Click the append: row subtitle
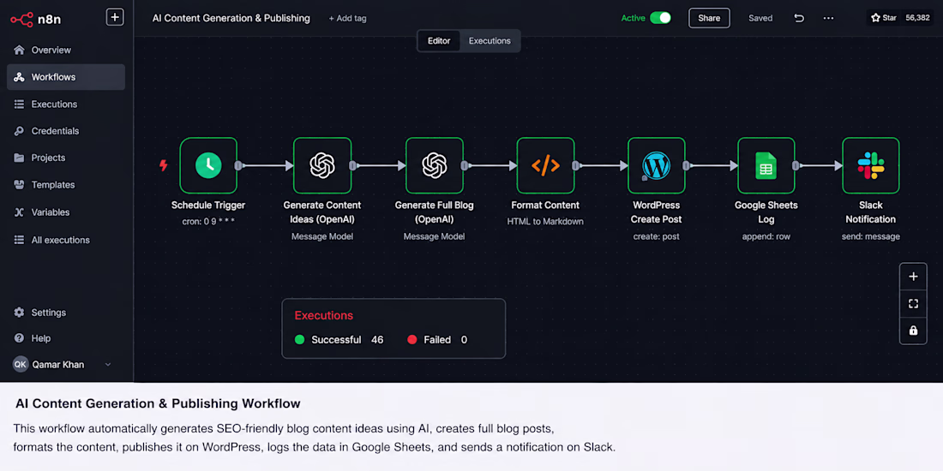Image resolution: width=943 pixels, height=471 pixels. click(766, 236)
